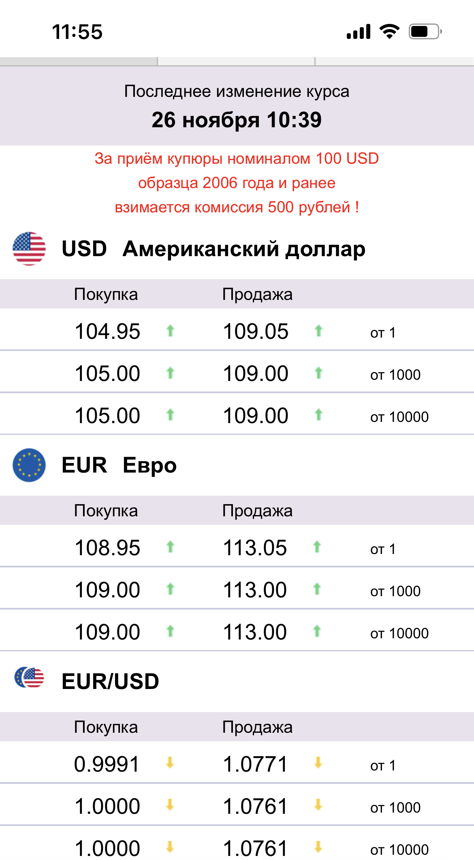474x860 pixels.
Task: Tap the EUR/USD combined flags icon
Action: tap(29, 678)
